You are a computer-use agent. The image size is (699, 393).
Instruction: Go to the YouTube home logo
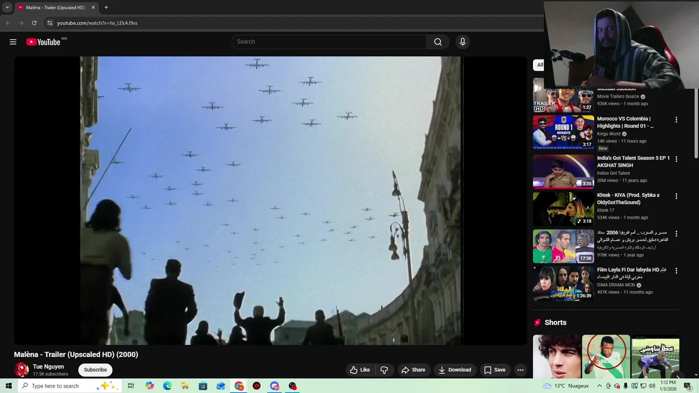43,42
